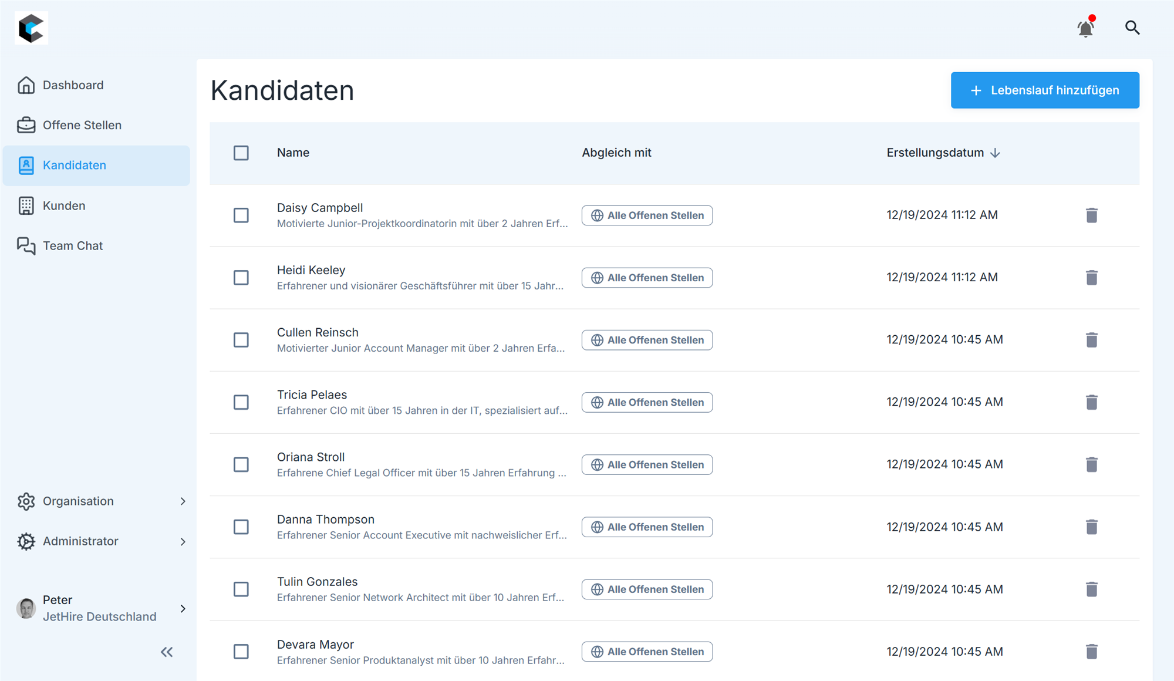
Task: Open Peter JetHire Deutschland account chevron
Action: tap(183, 608)
